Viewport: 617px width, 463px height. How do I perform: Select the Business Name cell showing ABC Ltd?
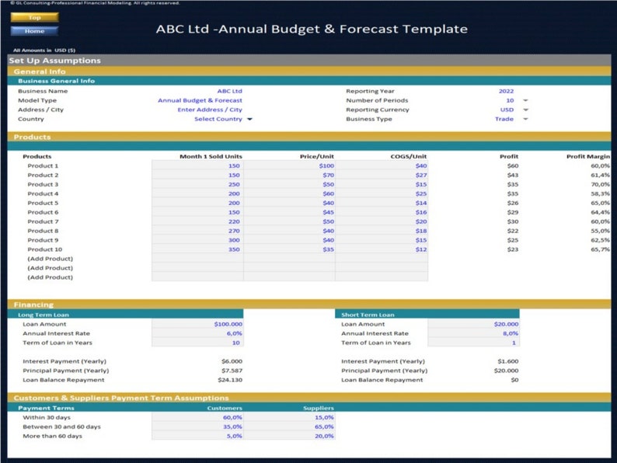coord(229,91)
